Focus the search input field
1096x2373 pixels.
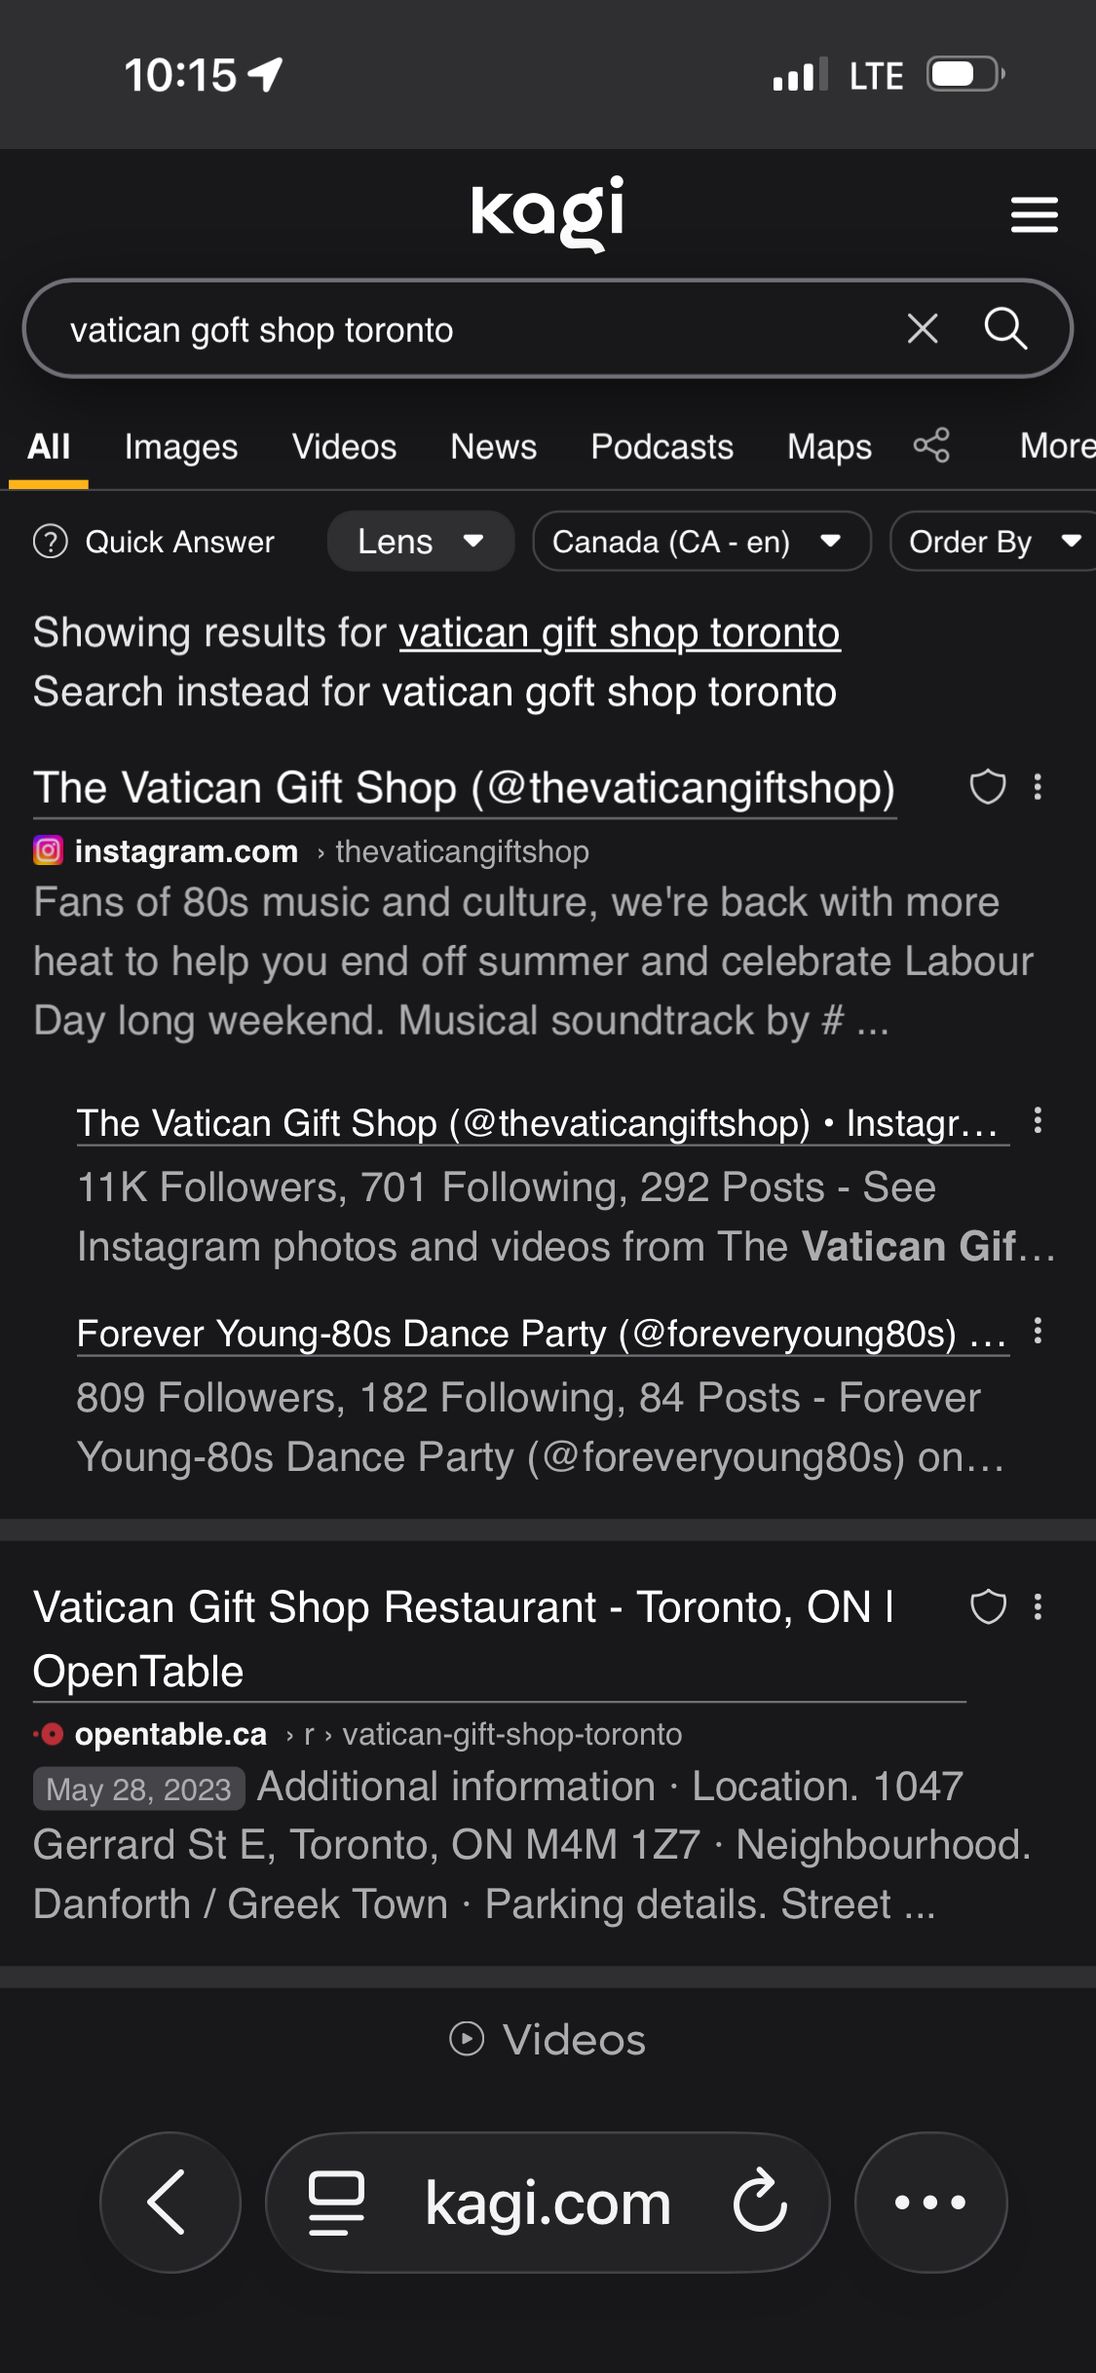click(x=468, y=330)
